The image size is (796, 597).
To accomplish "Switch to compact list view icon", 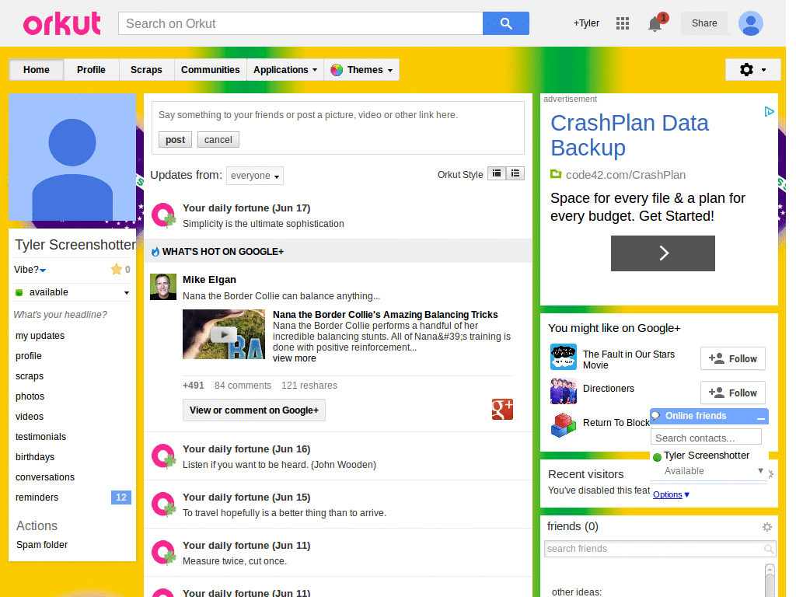I will pyautogui.click(x=515, y=173).
